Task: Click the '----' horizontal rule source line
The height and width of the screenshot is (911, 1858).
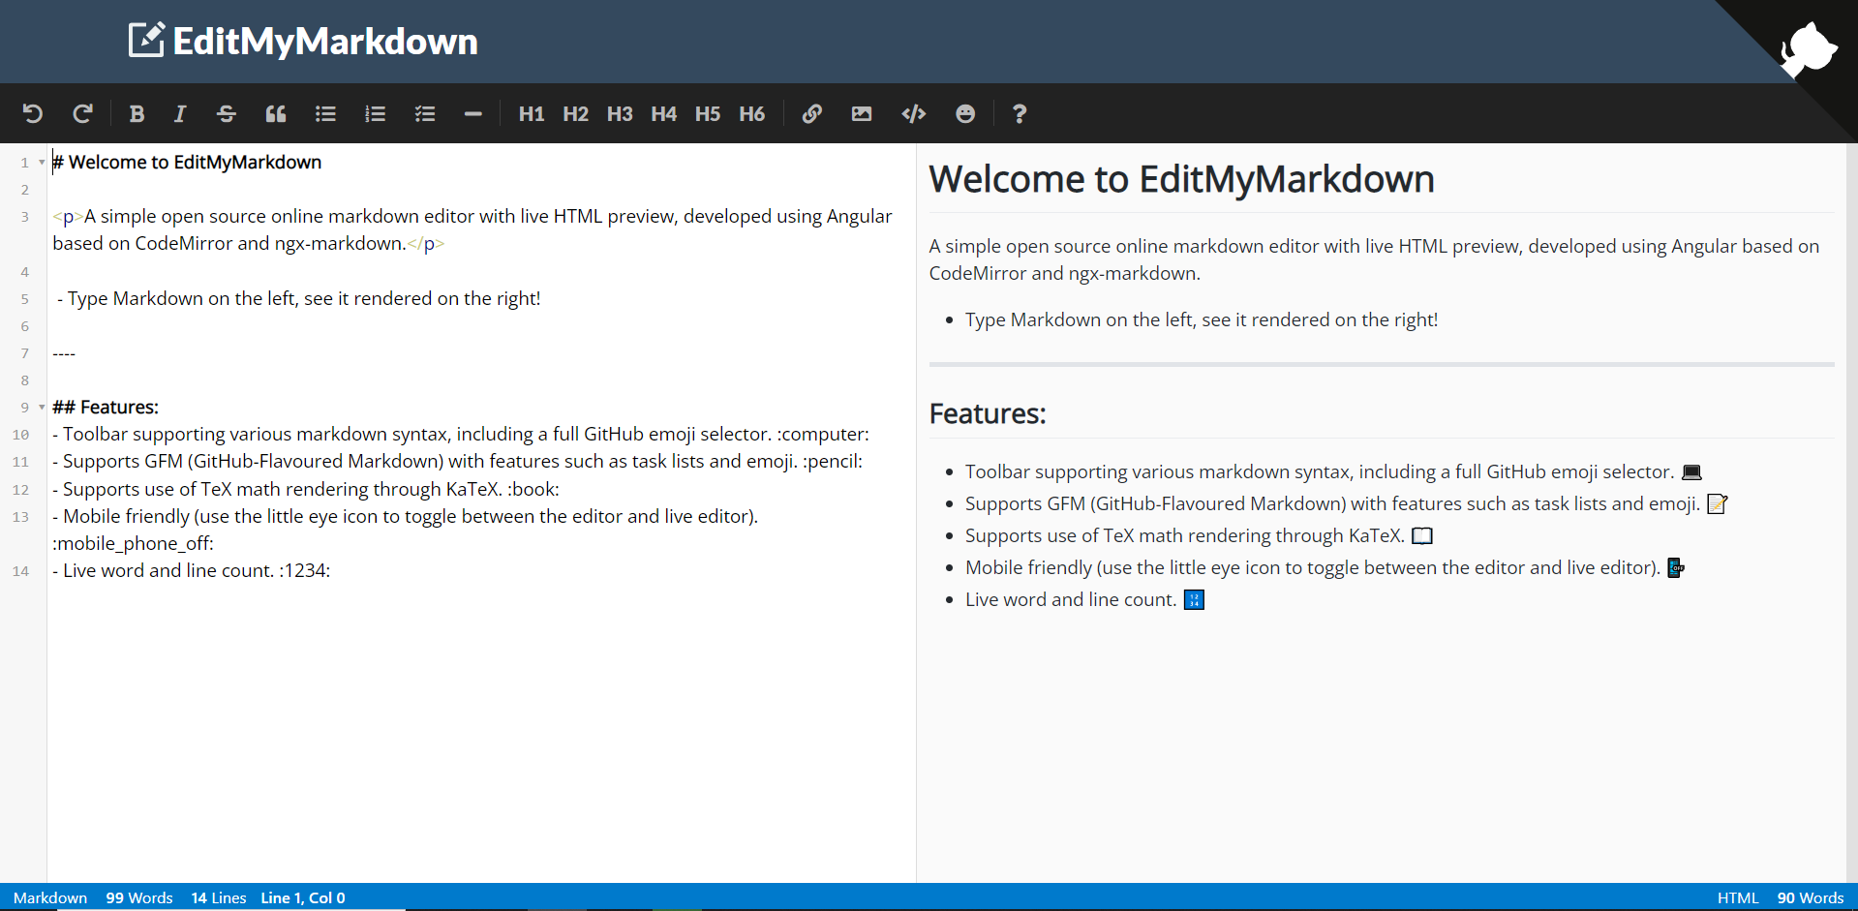Action: pos(64,353)
